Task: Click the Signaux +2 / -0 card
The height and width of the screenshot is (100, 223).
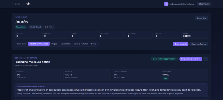Action: click(x=87, y=75)
